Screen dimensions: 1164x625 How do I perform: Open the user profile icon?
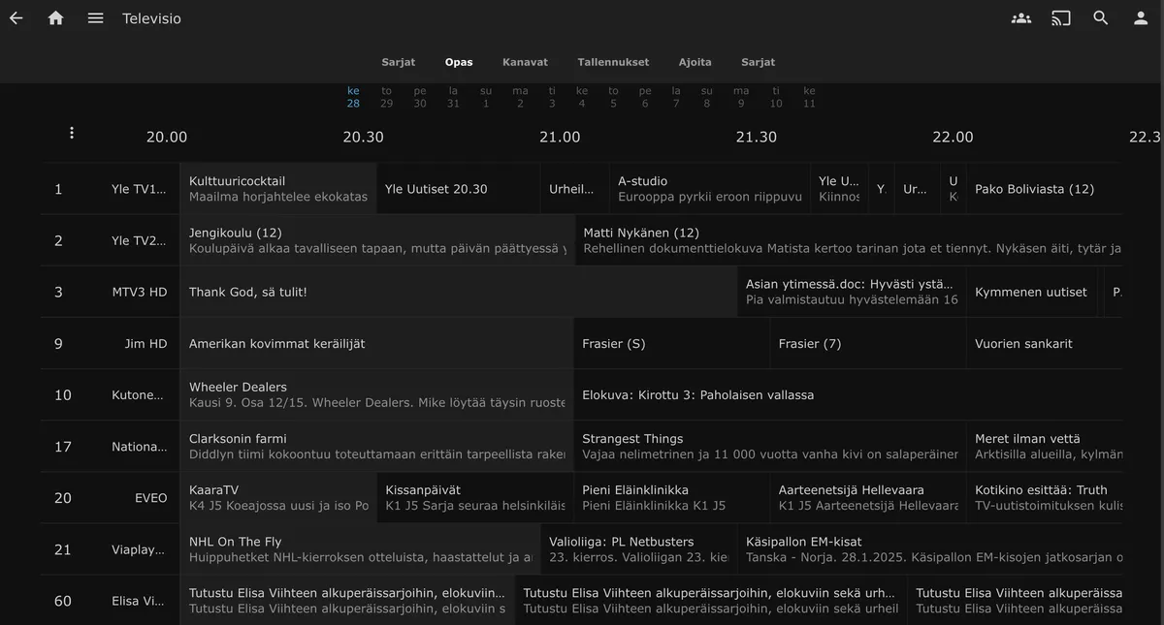[x=1141, y=18]
